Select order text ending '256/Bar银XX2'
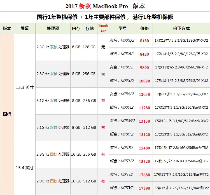This screenshot has height=195, width=210. [181, 107]
